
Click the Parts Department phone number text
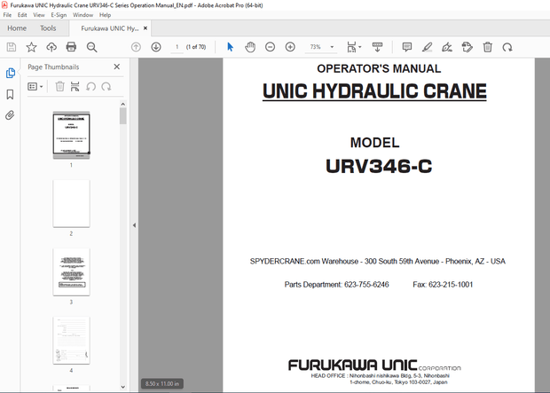coord(336,285)
